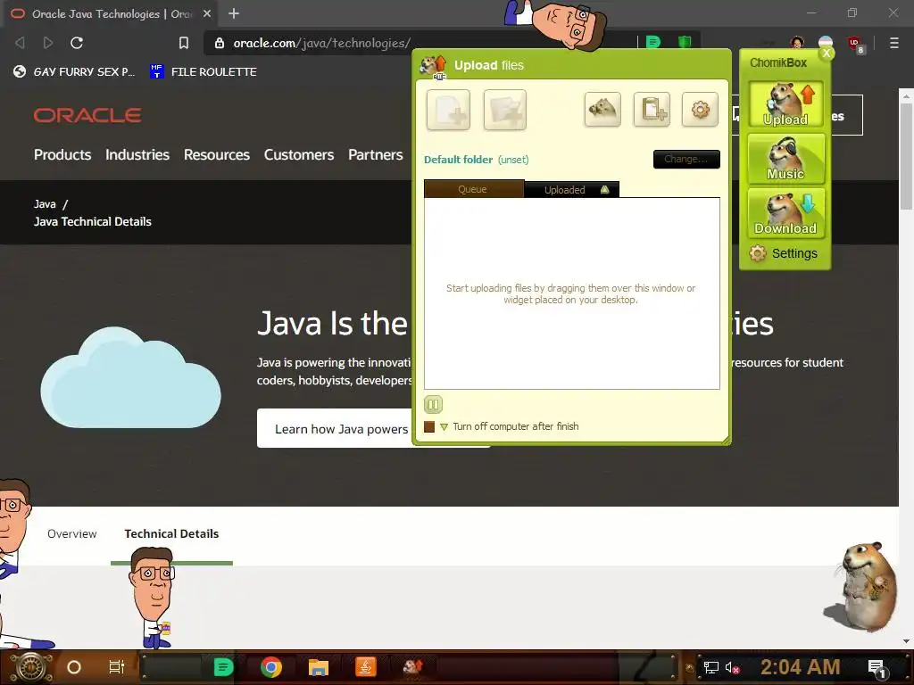914x685 pixels.
Task: Open the notification center icon
Action: 877,667
